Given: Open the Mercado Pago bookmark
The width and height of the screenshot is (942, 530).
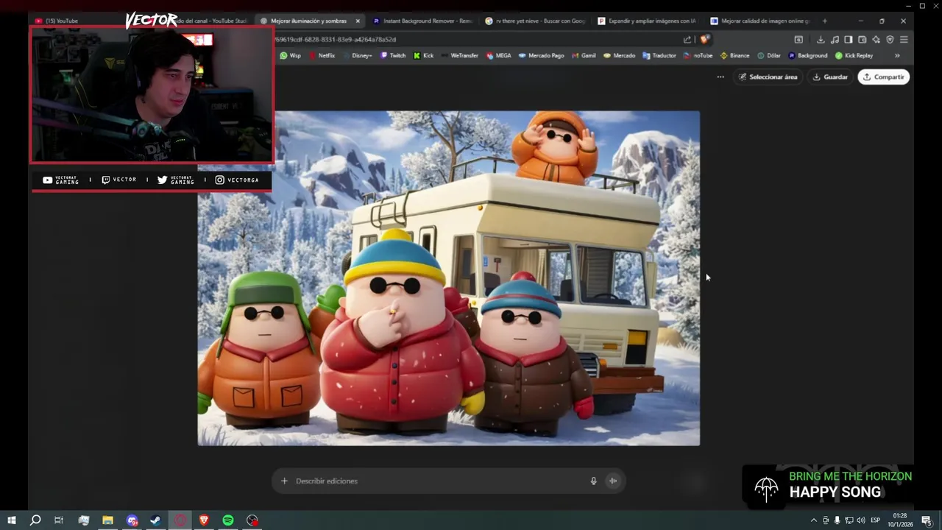Looking at the screenshot, I should (541, 56).
